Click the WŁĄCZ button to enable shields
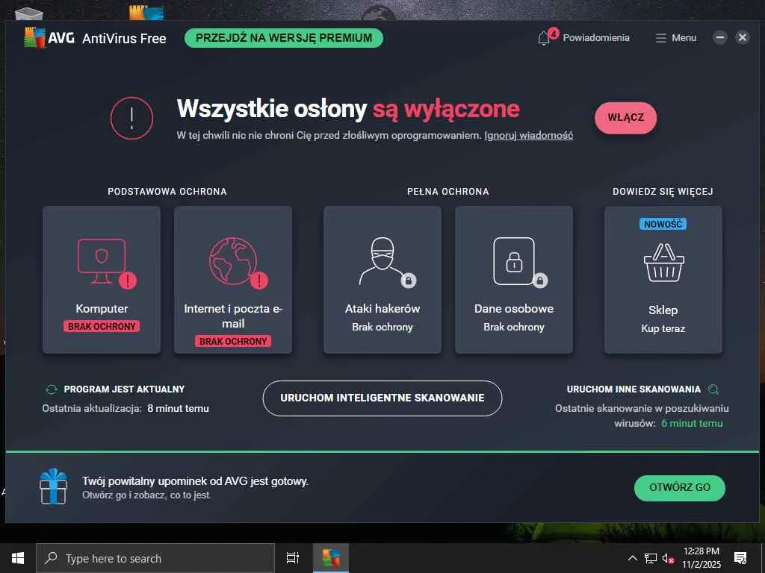 click(625, 117)
